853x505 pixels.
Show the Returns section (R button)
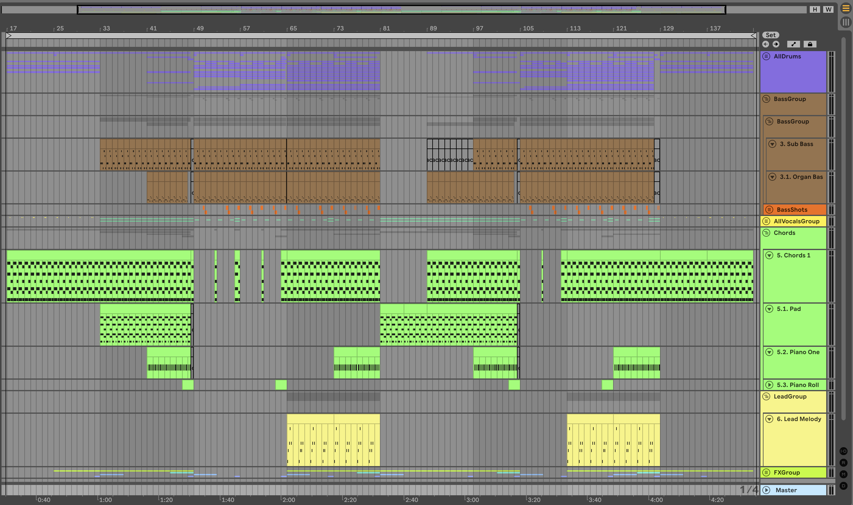coord(844,463)
